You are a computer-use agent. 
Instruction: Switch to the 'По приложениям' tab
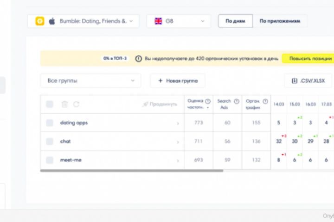pos(280,21)
